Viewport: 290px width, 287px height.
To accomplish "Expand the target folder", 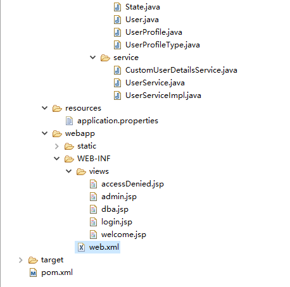I will pyautogui.click(x=20, y=260).
